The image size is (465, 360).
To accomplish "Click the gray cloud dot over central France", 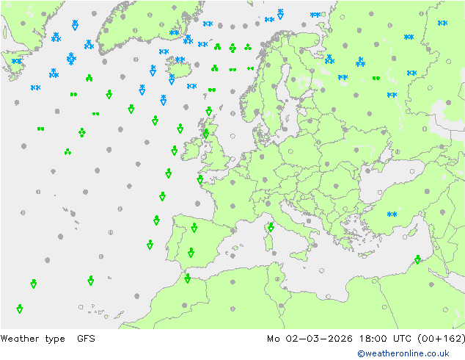I will tap(232, 206).
